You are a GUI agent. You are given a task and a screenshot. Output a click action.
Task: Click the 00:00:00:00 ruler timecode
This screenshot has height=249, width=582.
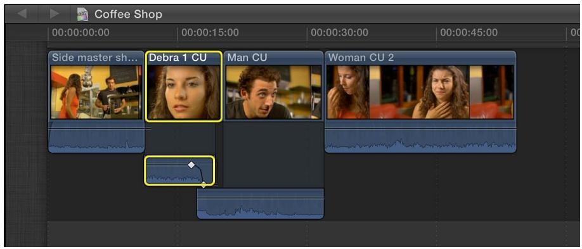81,33
